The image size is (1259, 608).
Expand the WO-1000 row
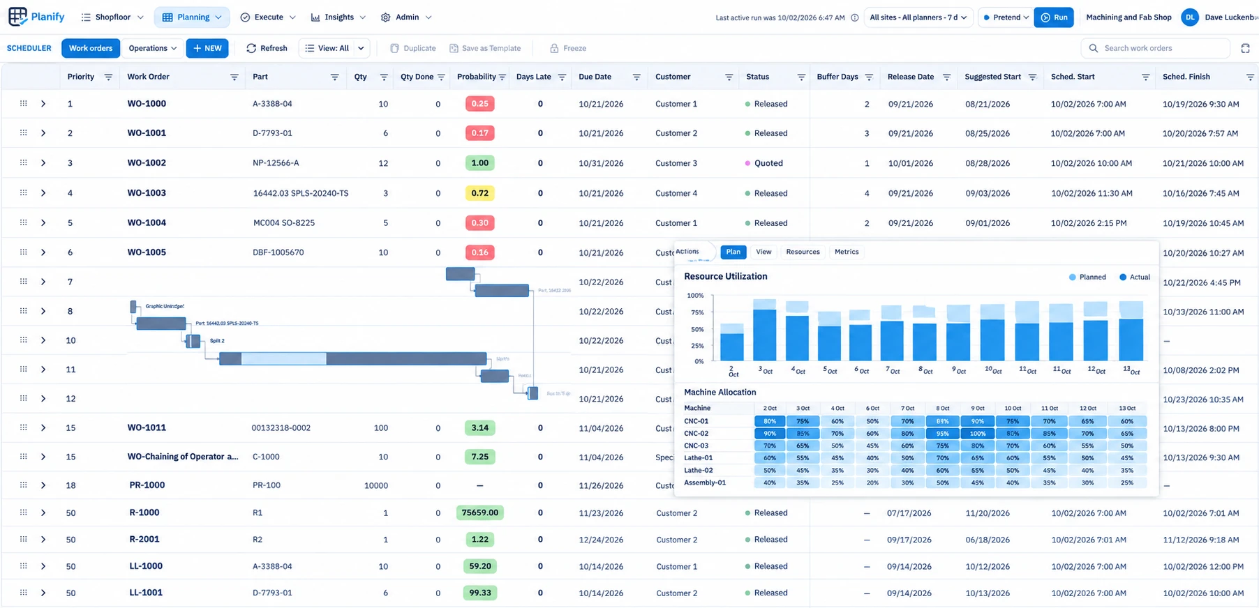pos(43,103)
